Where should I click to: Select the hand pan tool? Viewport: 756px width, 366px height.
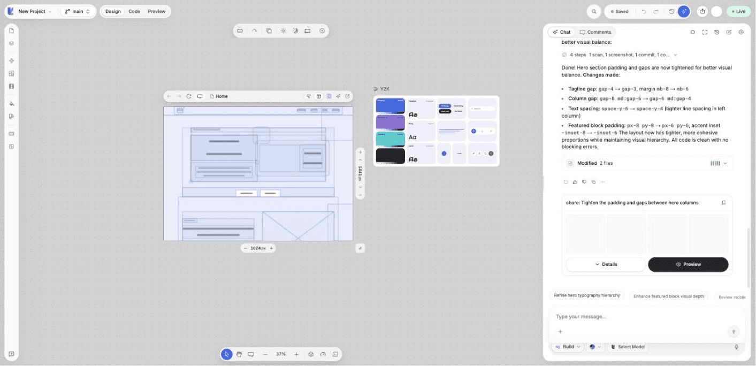pos(239,354)
